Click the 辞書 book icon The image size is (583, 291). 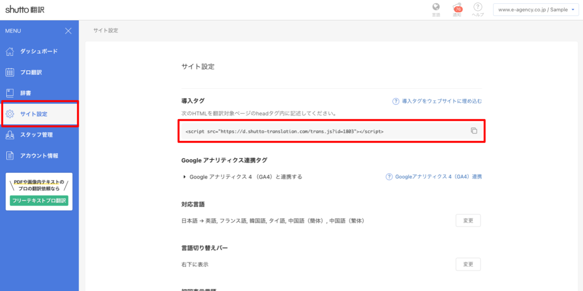pyautogui.click(x=10, y=93)
